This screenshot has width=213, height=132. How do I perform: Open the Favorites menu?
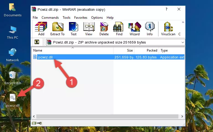pyautogui.click(x=81, y=18)
